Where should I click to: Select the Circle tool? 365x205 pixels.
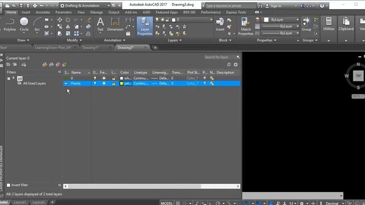(x=24, y=24)
